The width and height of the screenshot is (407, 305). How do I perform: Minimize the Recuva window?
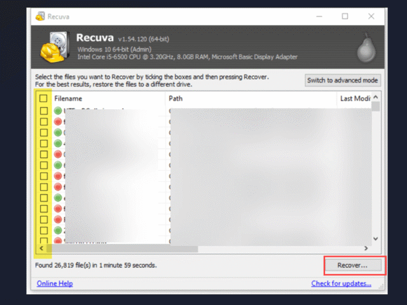[319, 17]
